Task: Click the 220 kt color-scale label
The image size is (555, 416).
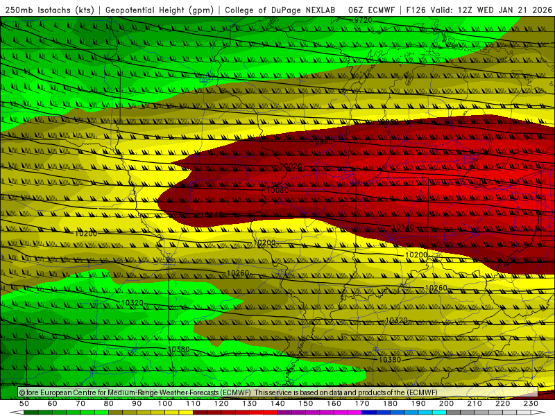Action: [502, 404]
